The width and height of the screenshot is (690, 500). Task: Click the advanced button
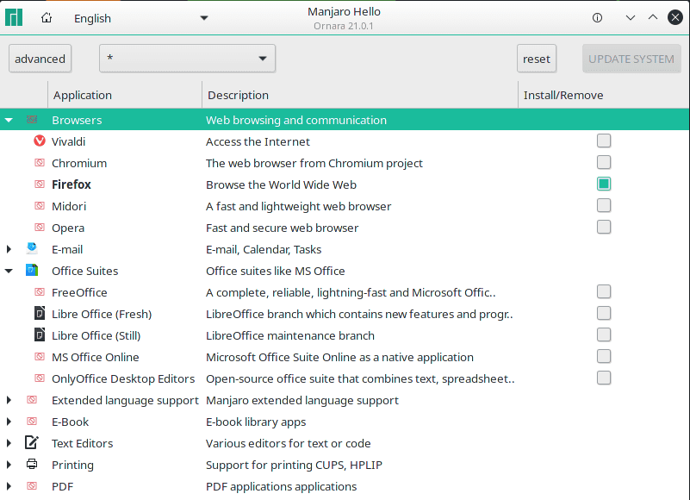[x=40, y=58]
